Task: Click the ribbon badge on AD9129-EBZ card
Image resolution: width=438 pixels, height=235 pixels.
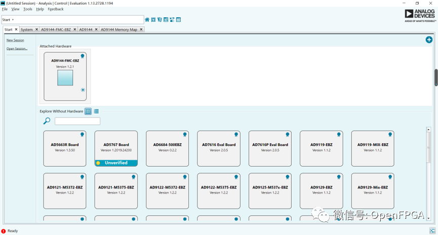Action: click(x=339, y=177)
